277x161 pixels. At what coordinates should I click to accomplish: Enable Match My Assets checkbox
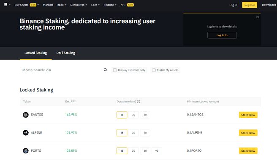154,70
